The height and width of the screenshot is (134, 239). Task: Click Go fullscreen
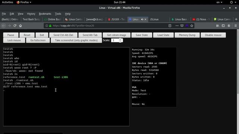(38, 41)
